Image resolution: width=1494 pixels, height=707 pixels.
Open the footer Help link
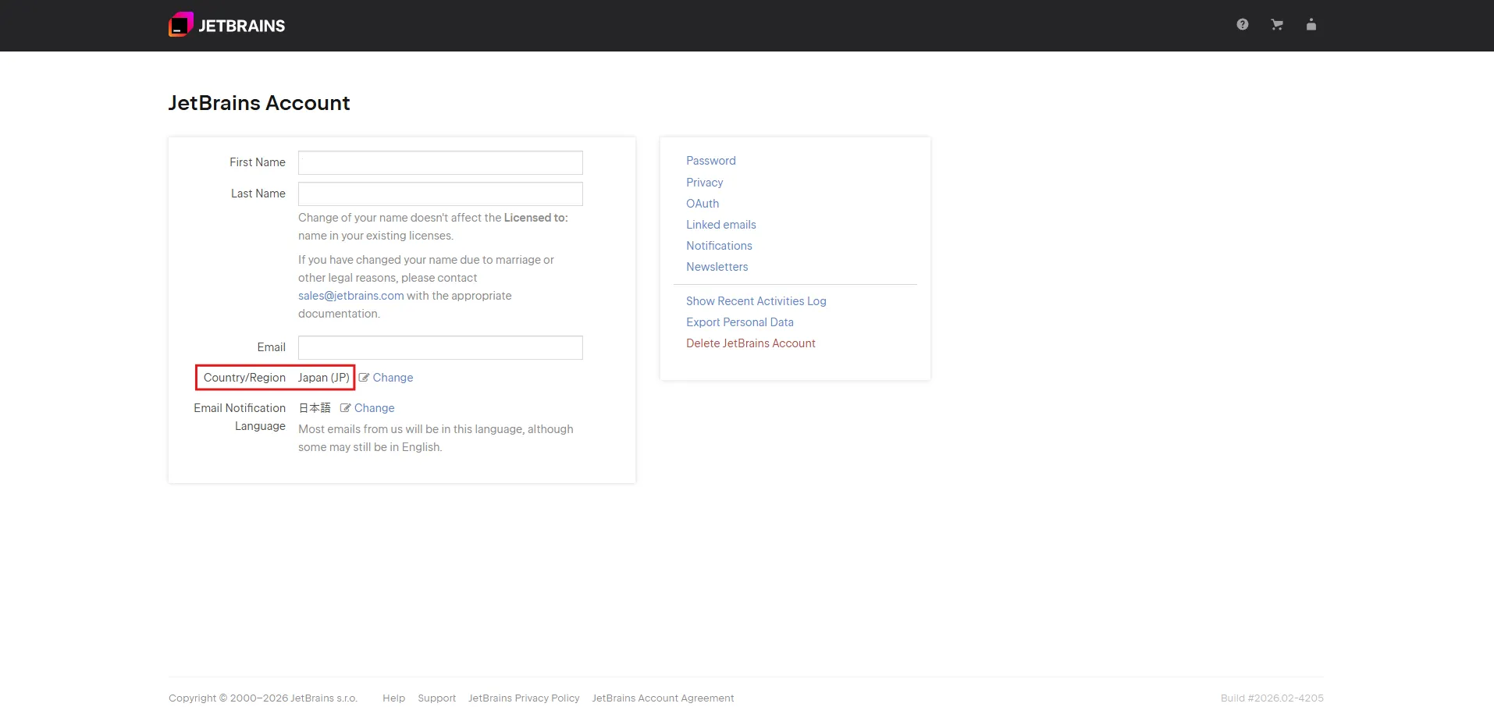394,698
